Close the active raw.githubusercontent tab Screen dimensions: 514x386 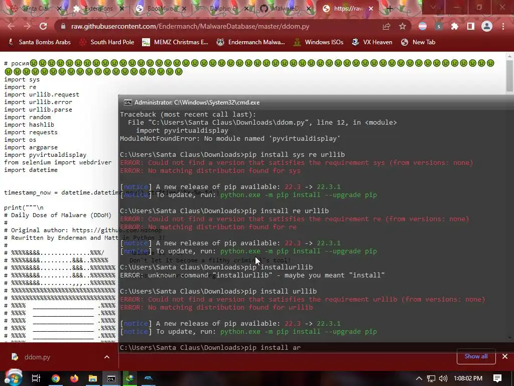pos(371,9)
